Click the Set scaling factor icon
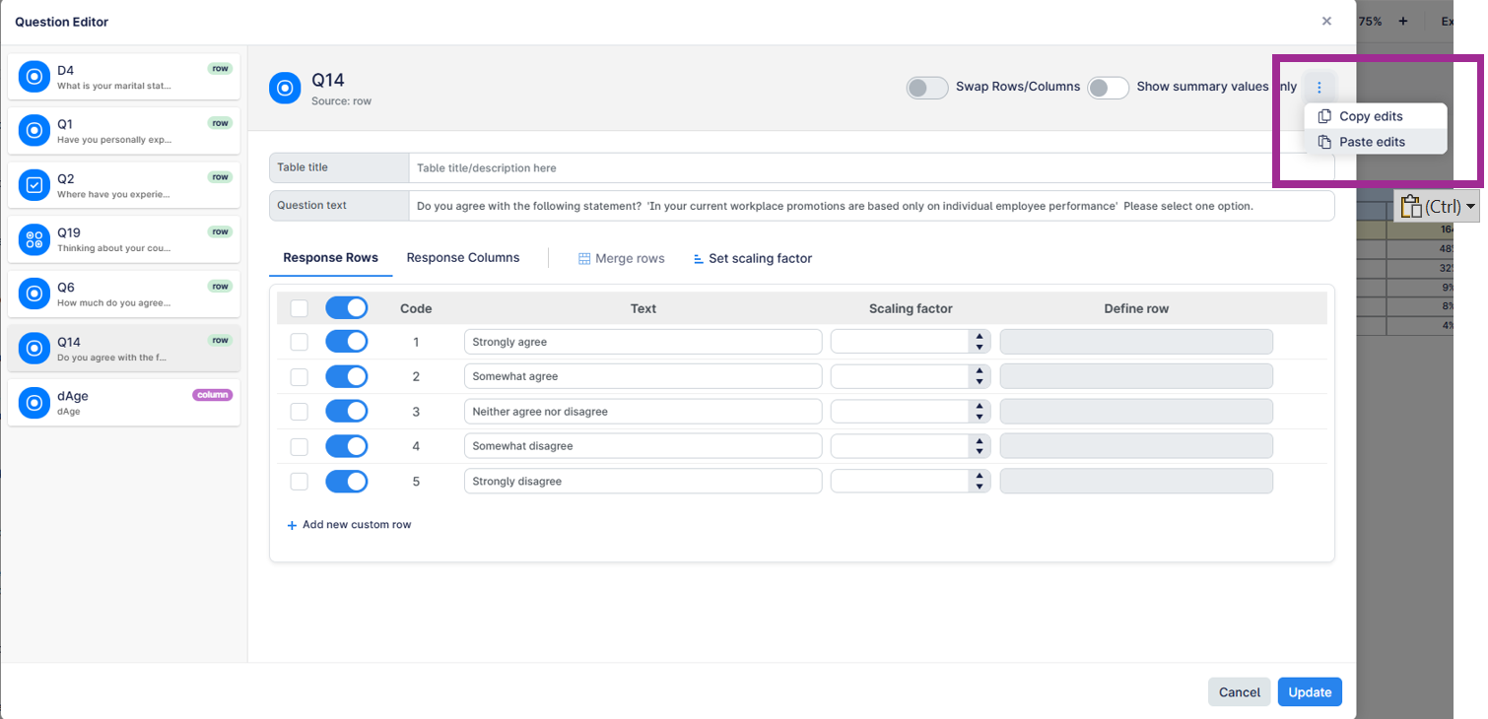 coord(698,259)
